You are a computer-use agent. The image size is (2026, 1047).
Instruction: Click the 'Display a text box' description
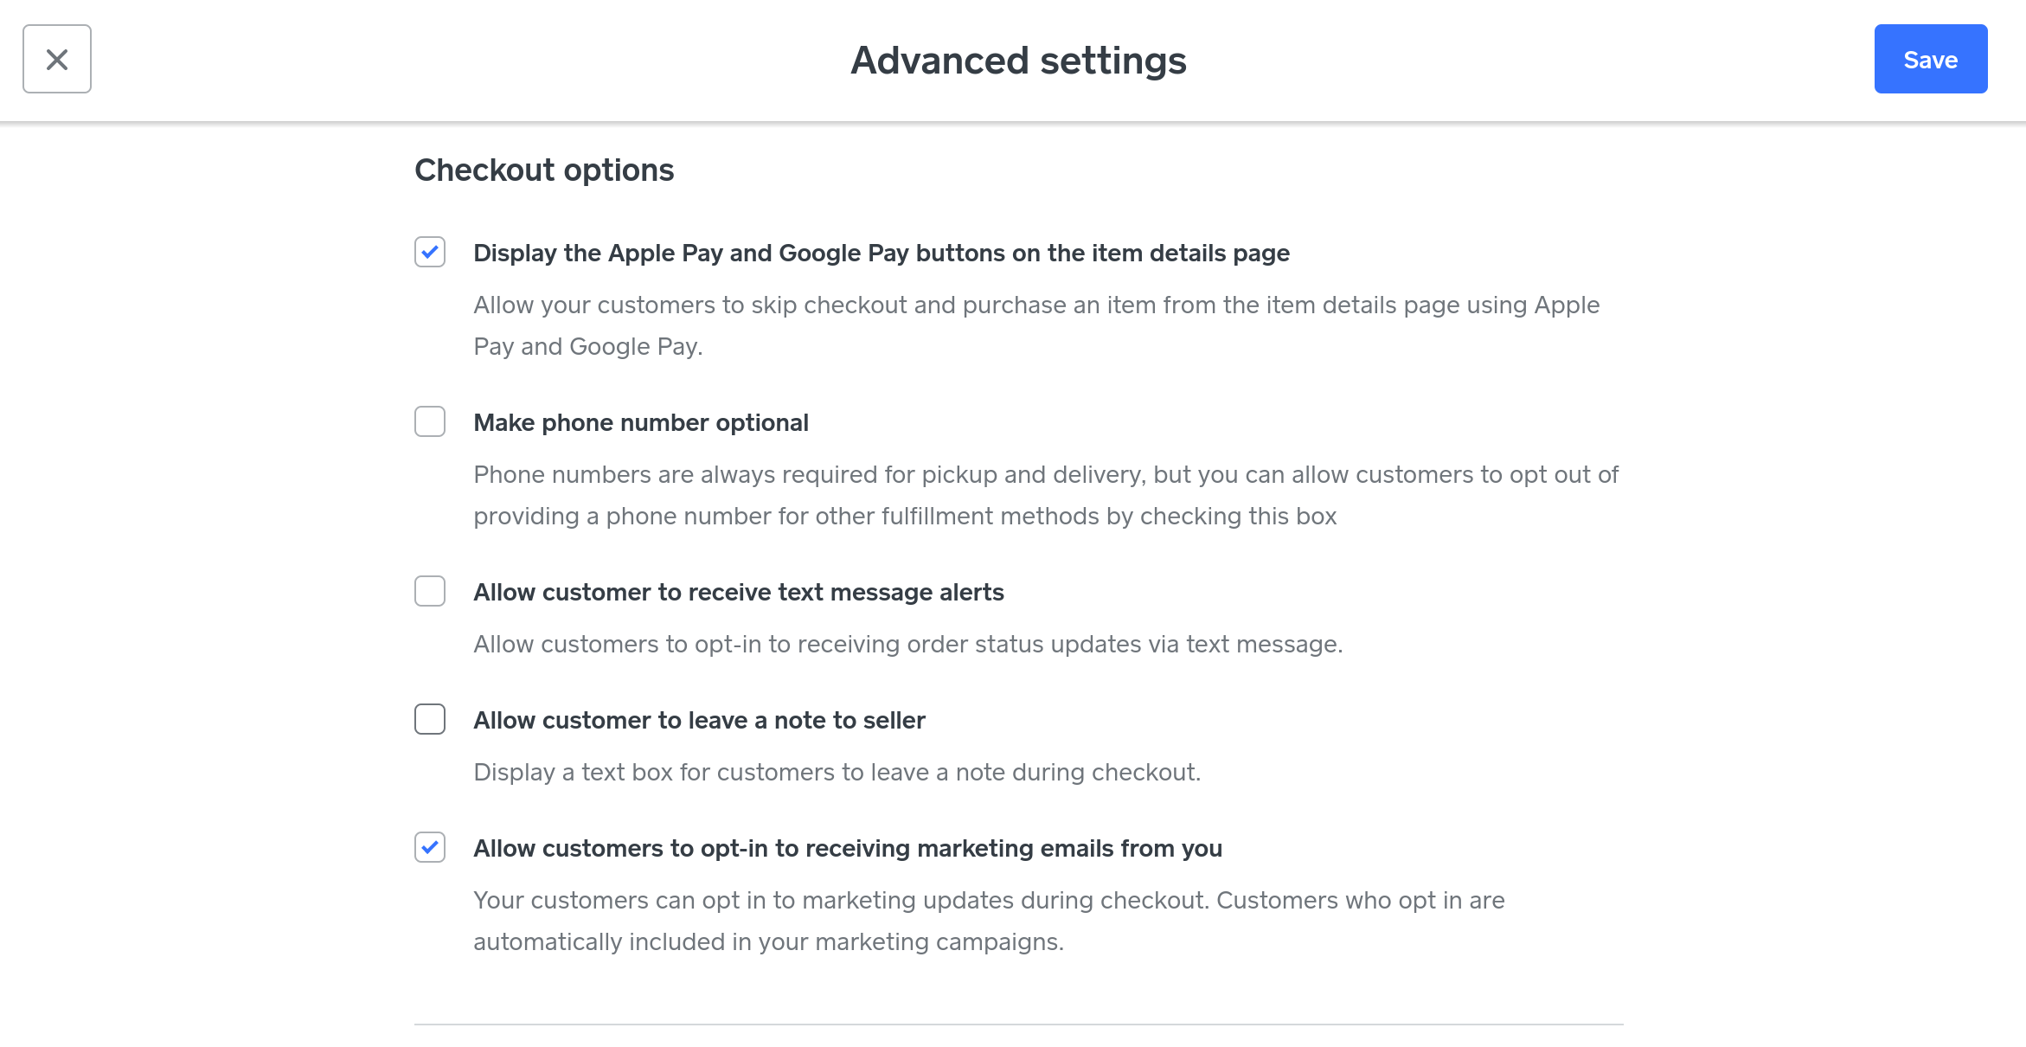(837, 772)
